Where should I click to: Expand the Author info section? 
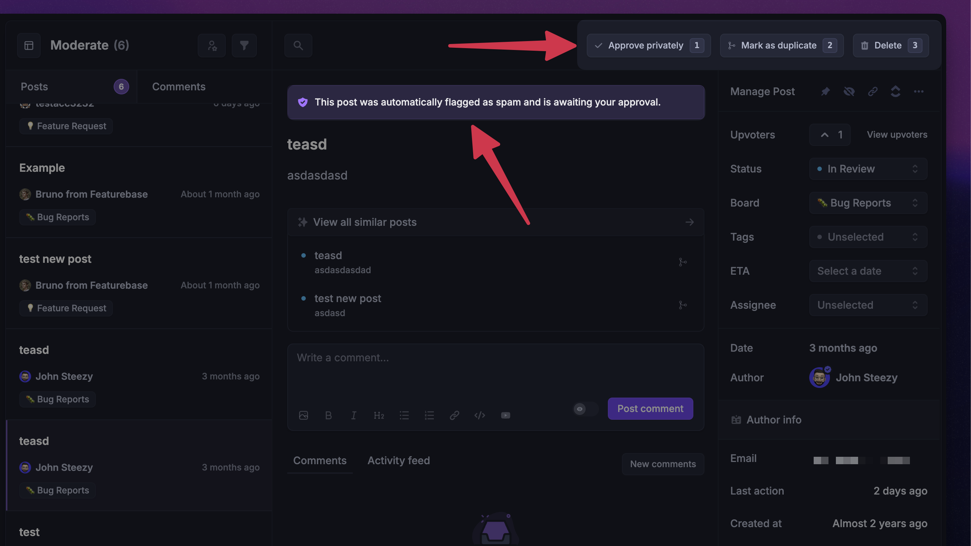[829, 420]
